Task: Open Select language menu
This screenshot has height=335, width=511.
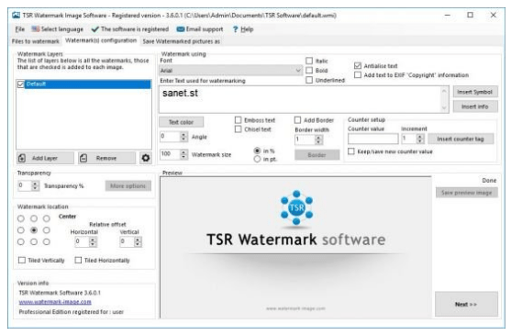Action: click(58, 29)
